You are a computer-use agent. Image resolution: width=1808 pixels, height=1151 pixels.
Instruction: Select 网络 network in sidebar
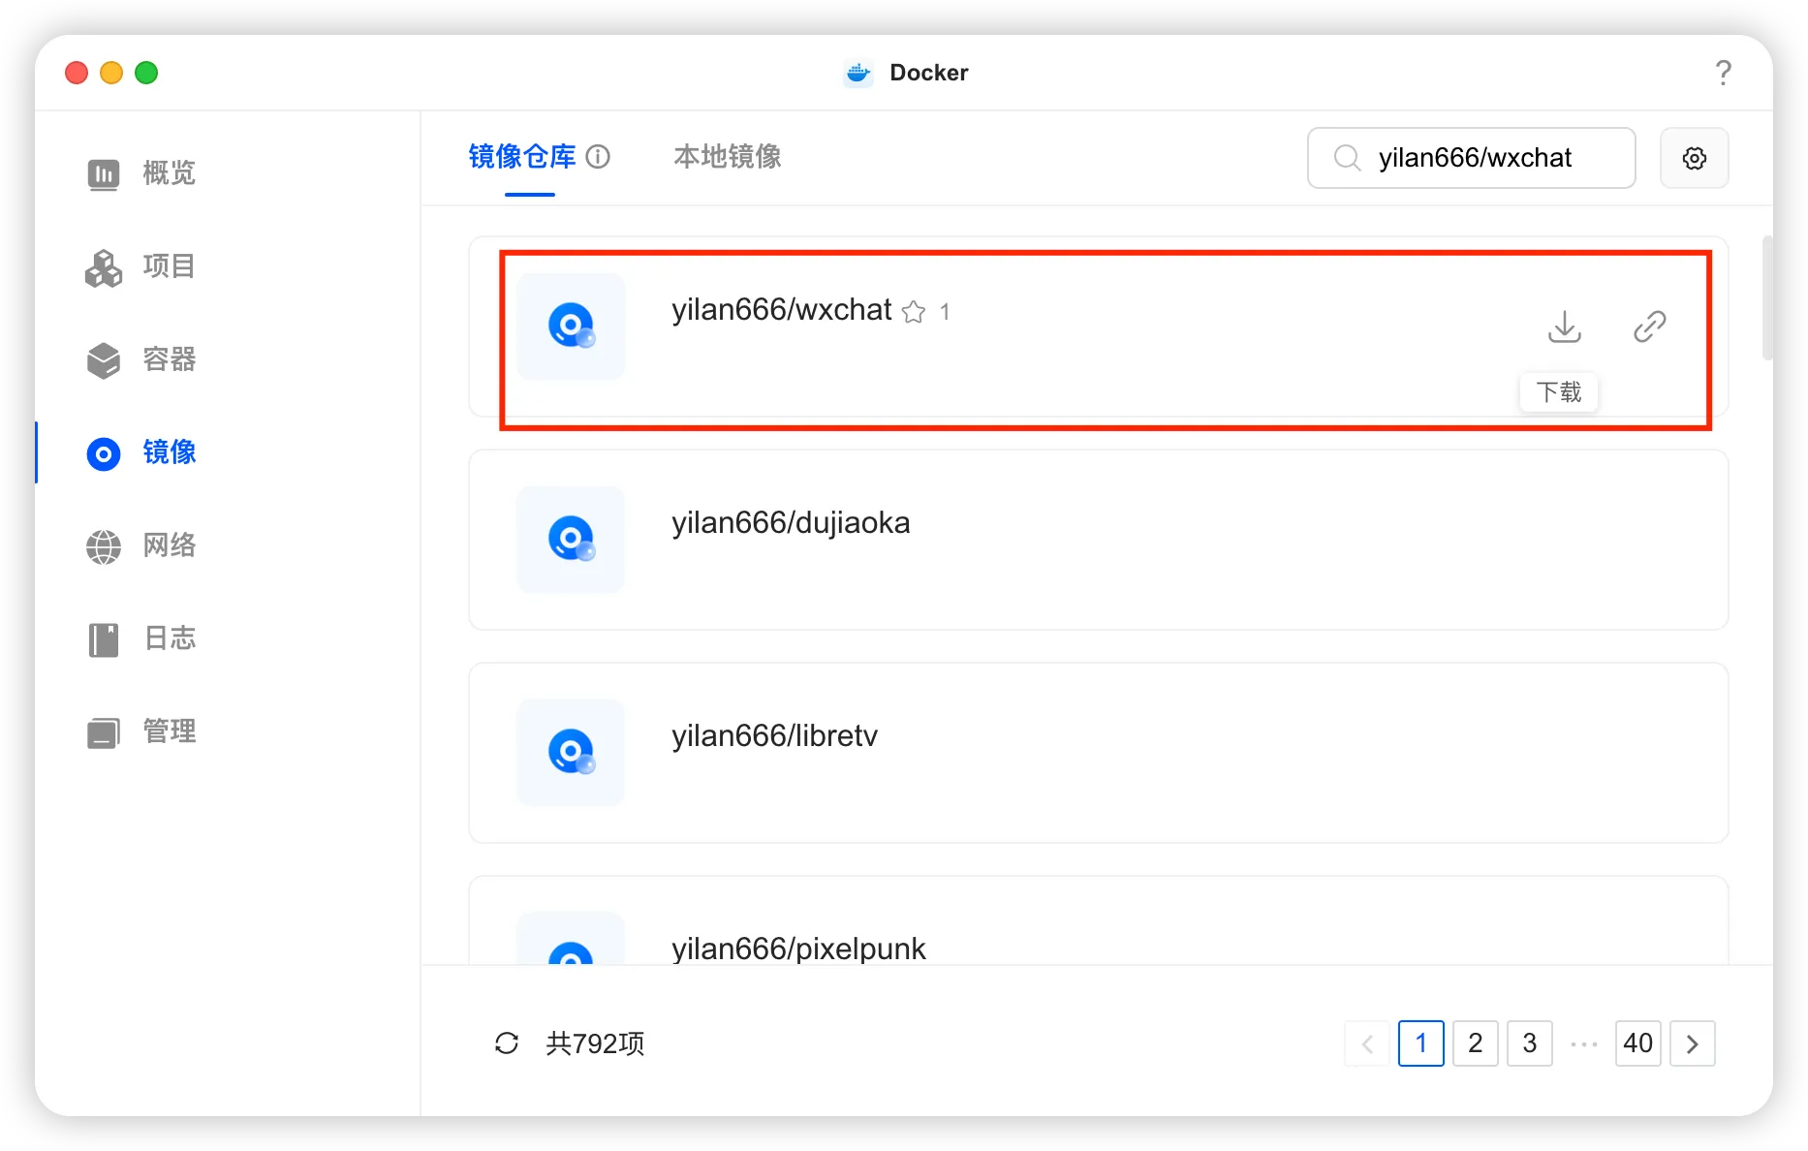coord(141,545)
